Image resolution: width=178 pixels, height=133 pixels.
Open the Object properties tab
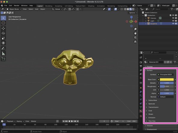coord(141,88)
